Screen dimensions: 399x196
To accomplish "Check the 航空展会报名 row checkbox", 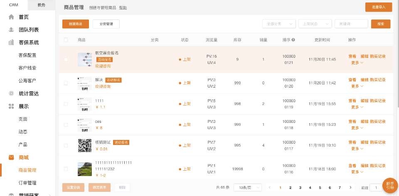I will click(x=66, y=59).
